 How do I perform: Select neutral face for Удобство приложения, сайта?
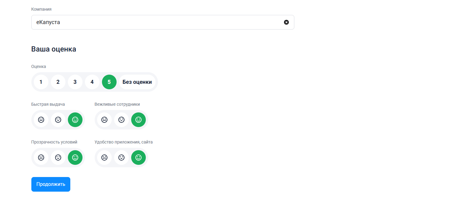[x=121, y=158]
